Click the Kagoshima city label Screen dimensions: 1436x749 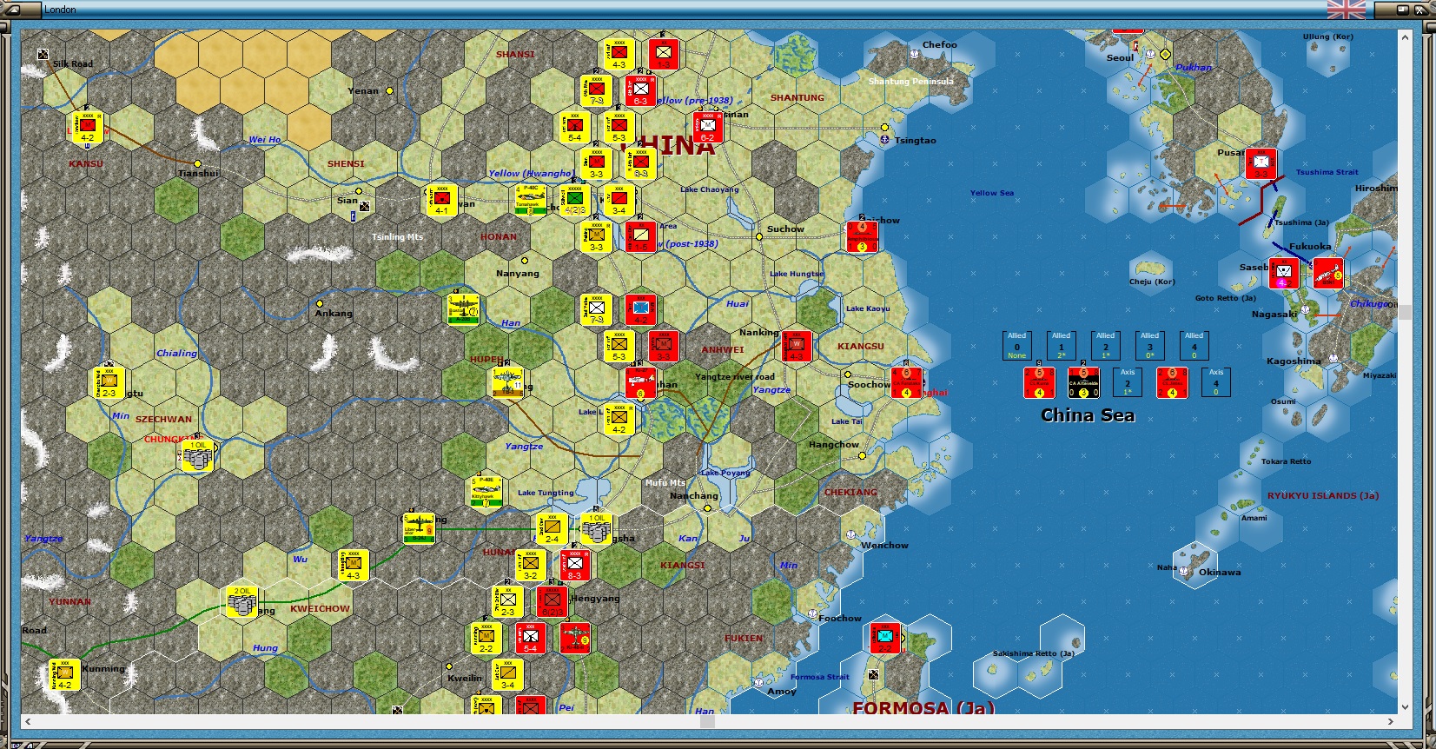(x=1294, y=361)
